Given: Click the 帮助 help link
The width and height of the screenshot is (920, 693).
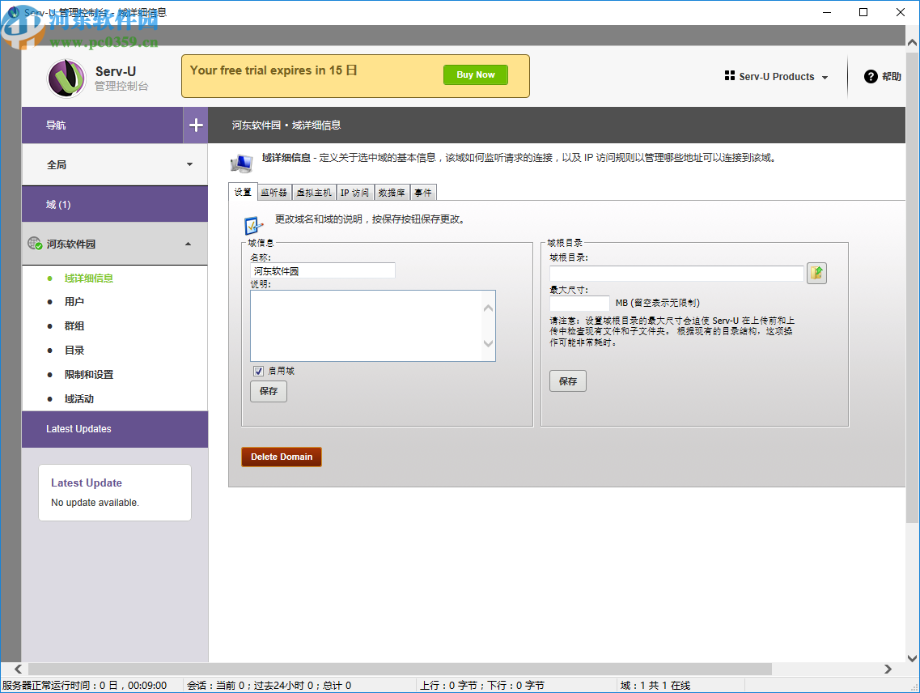Looking at the screenshot, I should [891, 76].
